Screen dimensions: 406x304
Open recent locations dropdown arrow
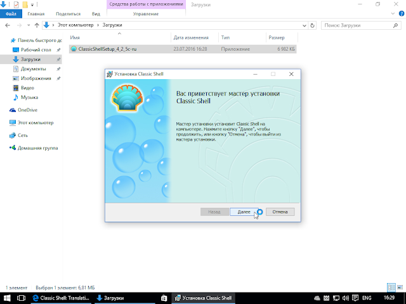coord(29,25)
